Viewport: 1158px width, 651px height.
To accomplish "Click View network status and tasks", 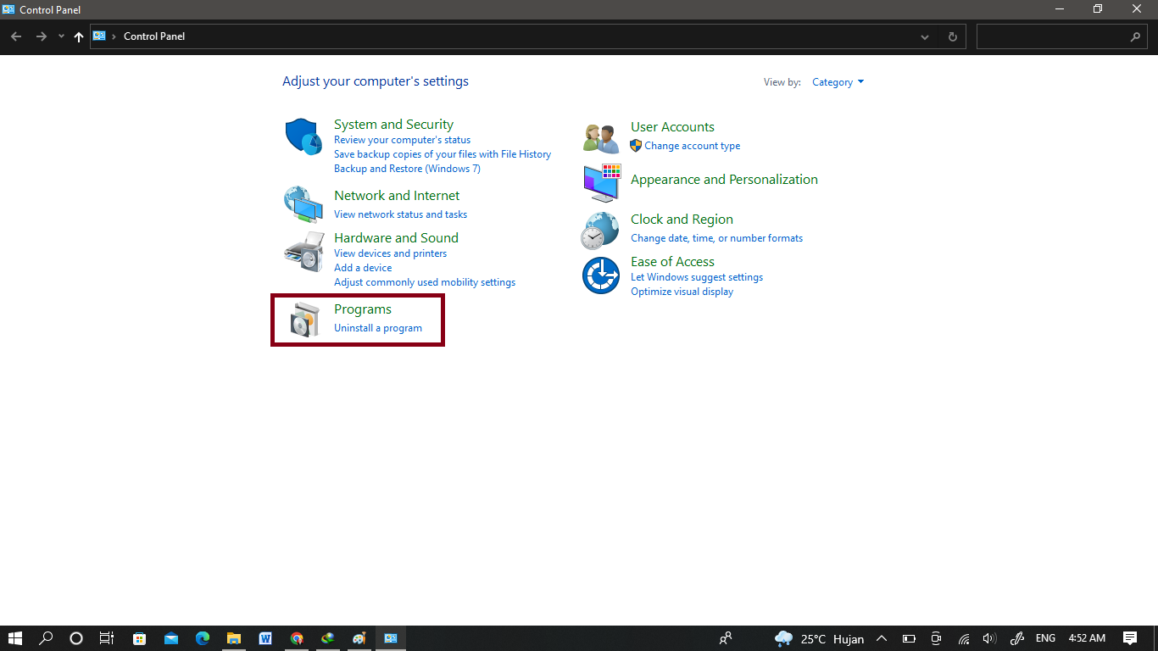I will click(x=400, y=214).
